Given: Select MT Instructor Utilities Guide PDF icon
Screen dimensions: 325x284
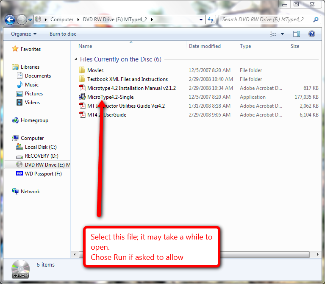Looking at the screenshot, I should [82, 106].
